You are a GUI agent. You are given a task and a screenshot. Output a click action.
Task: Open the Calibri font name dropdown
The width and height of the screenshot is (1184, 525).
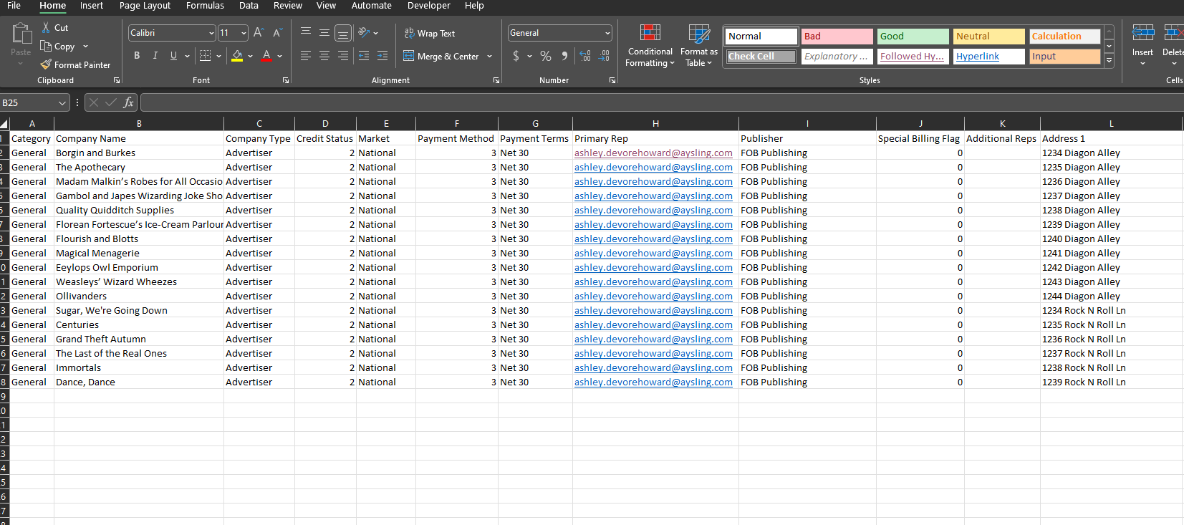(x=211, y=33)
